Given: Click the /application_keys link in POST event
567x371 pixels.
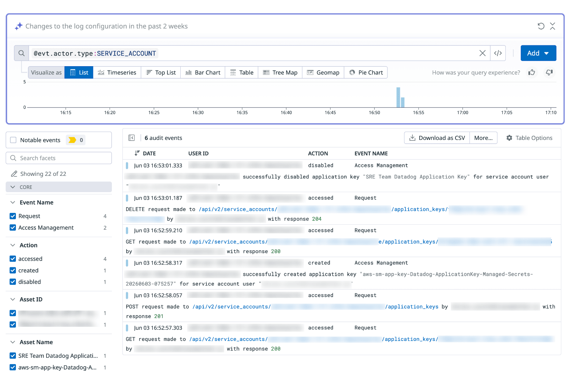Looking at the screenshot, I should click(x=412, y=307).
